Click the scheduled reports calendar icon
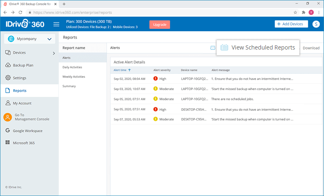 [224, 47]
